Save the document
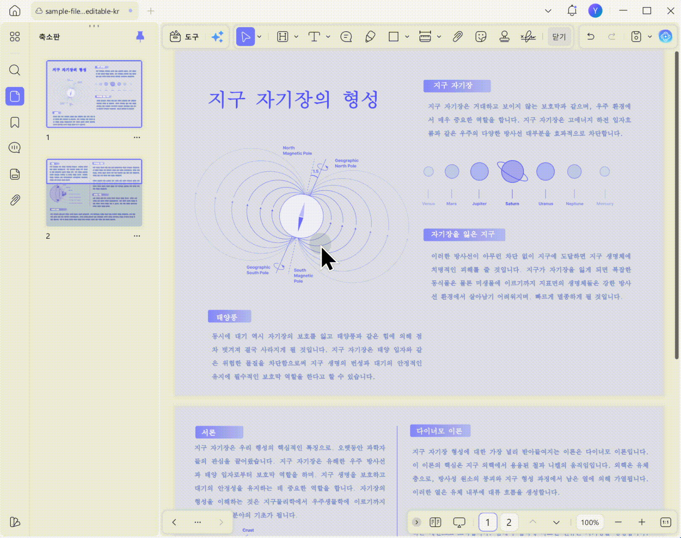This screenshot has height=538, width=681. click(x=636, y=37)
